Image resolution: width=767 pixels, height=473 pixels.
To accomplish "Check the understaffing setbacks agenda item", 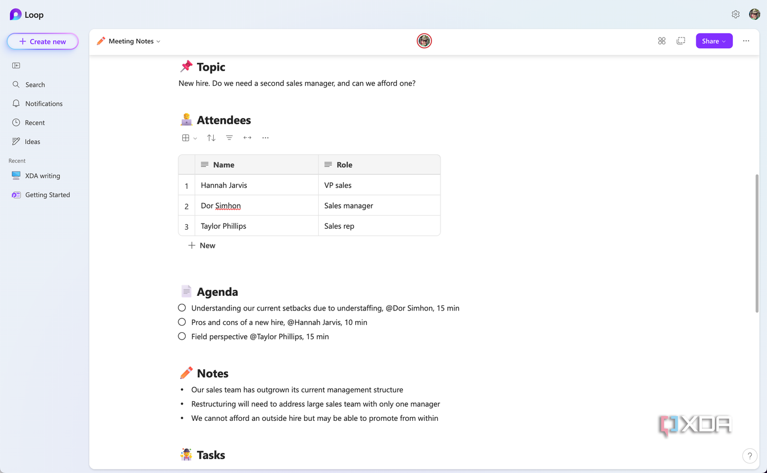I will click(x=182, y=308).
